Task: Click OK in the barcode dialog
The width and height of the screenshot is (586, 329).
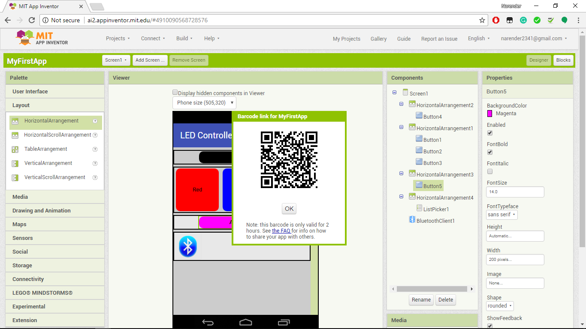Action: (x=289, y=209)
